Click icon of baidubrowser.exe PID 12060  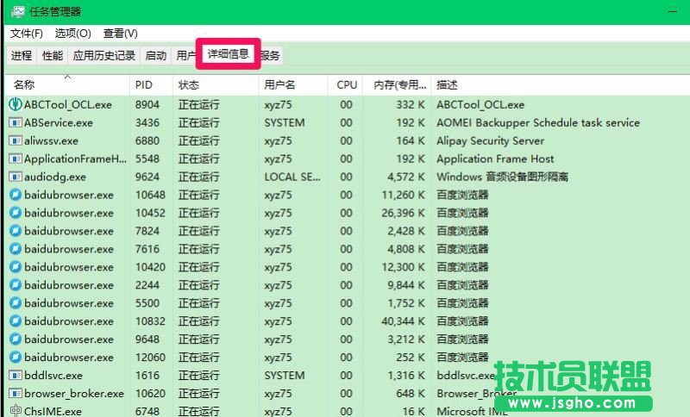pyautogui.click(x=16, y=357)
